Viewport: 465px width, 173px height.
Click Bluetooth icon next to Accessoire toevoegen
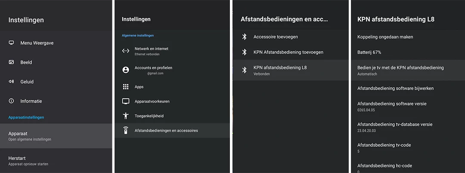[245, 36]
